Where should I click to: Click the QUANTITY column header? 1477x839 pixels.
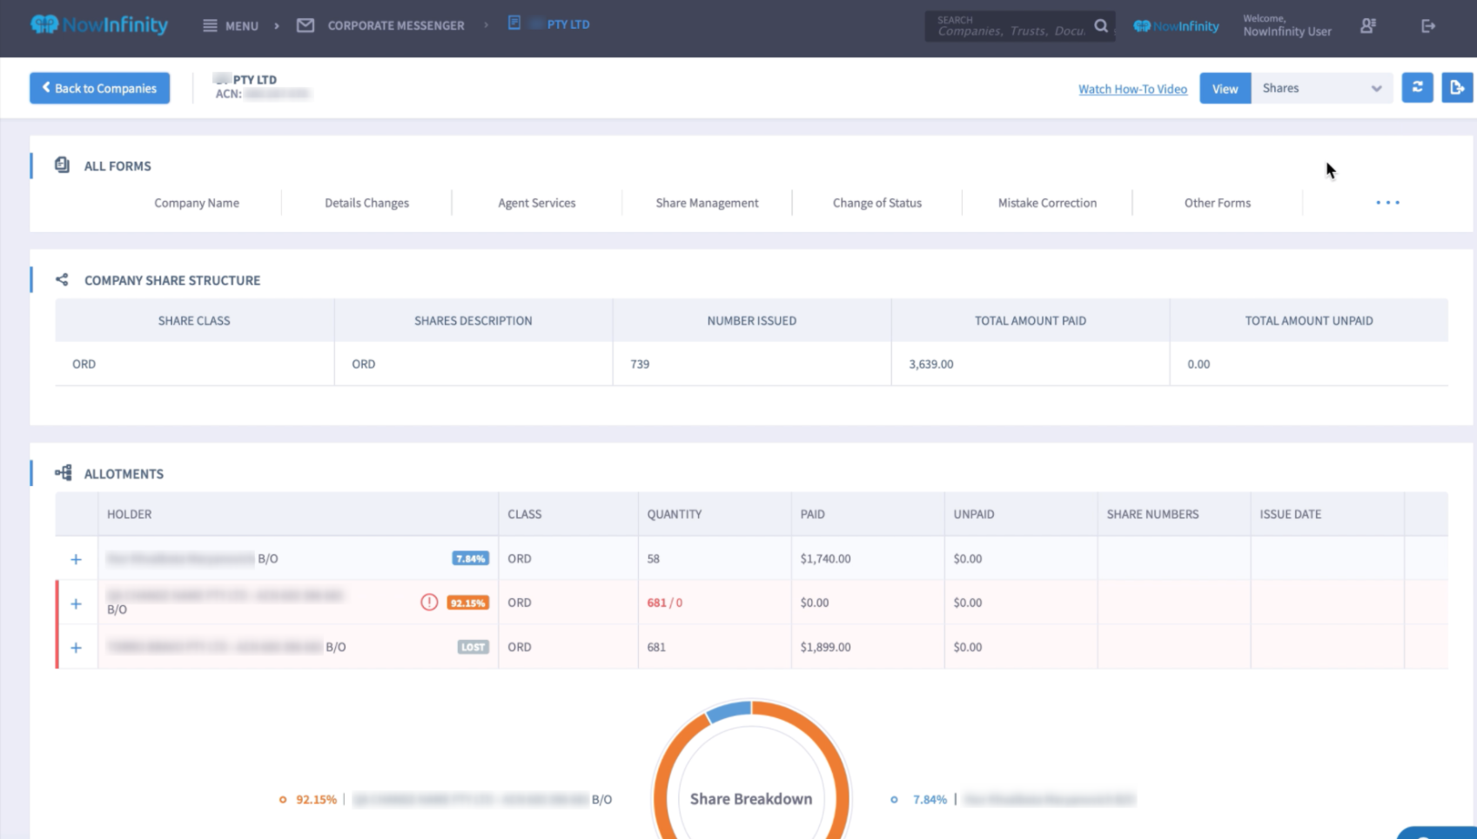pyautogui.click(x=674, y=514)
